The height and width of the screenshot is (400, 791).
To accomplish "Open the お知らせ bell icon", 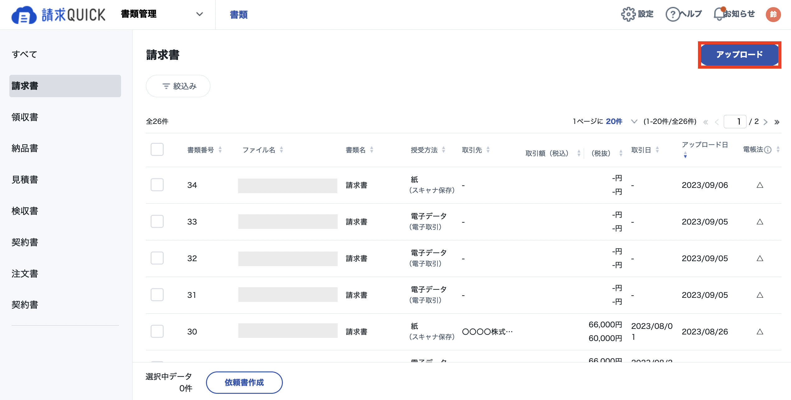I will [x=719, y=14].
